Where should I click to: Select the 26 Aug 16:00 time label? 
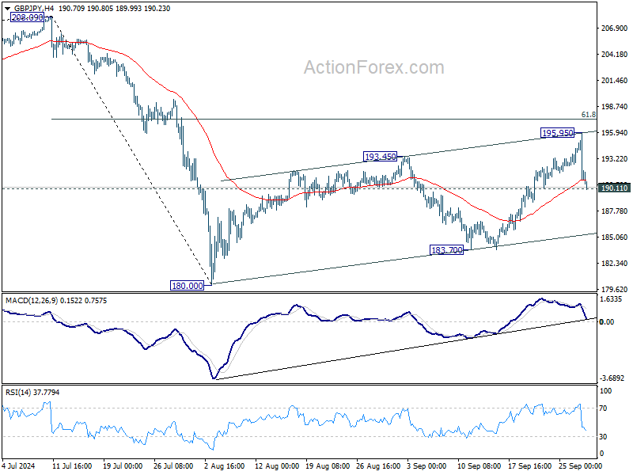tap(378, 465)
